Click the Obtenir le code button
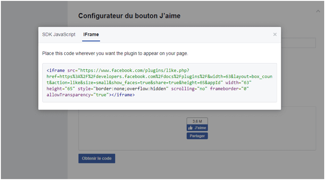326x180 pixels. click(96, 159)
